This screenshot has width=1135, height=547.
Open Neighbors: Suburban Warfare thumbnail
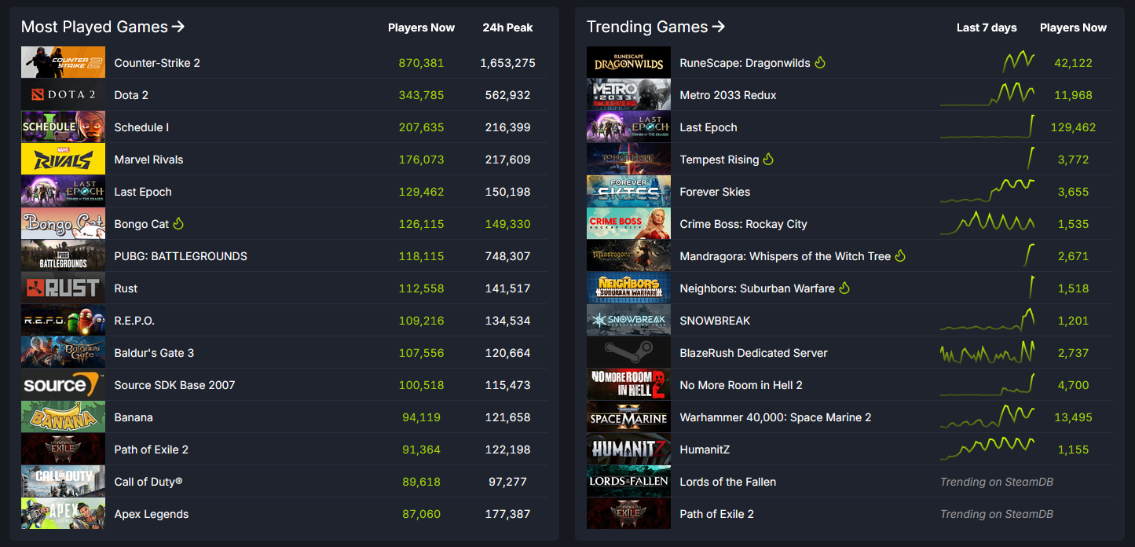pyautogui.click(x=628, y=288)
